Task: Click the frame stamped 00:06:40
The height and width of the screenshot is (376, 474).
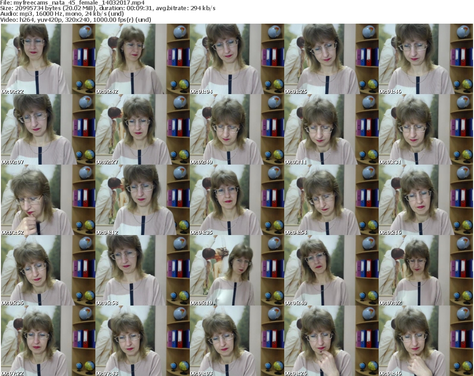Action: [331, 270]
